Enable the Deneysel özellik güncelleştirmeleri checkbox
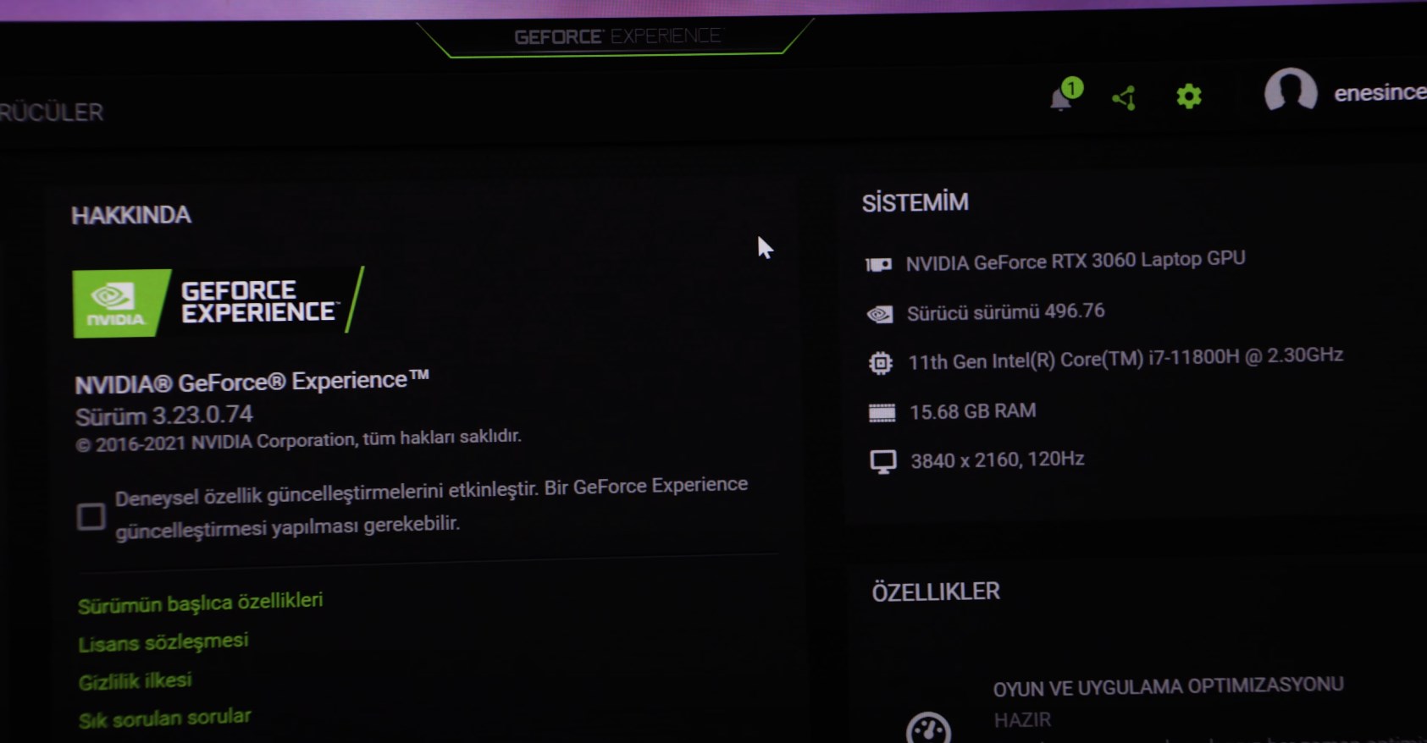This screenshot has height=743, width=1427. click(91, 515)
